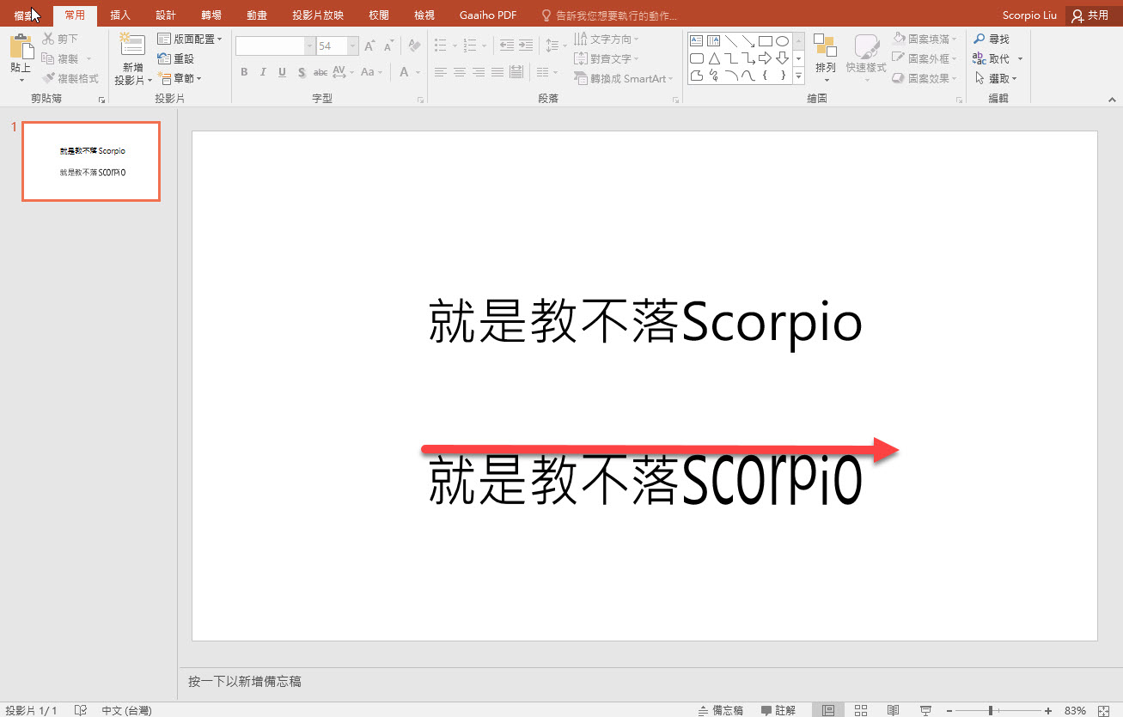Toggle the Comments (註解) pane

tap(778, 710)
